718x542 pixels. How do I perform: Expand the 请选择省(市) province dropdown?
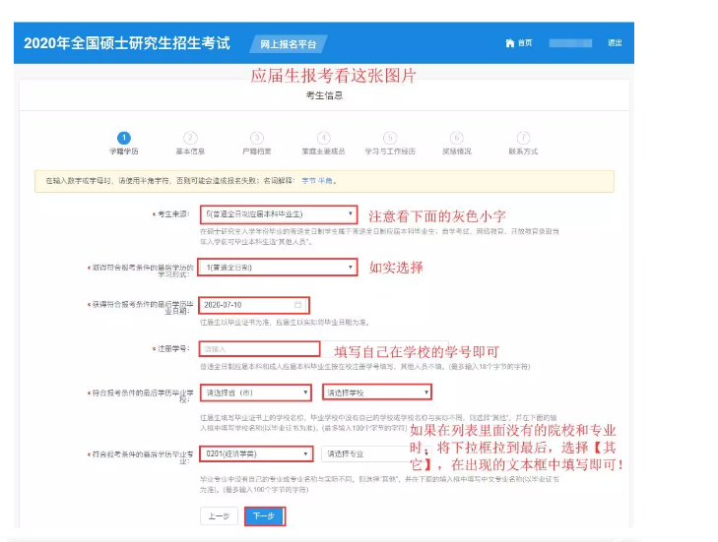(x=256, y=392)
